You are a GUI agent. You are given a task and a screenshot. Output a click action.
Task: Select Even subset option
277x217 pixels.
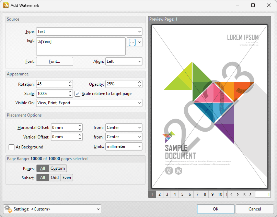(x=67, y=178)
